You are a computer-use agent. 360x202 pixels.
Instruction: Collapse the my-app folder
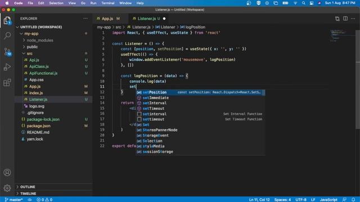click(31, 34)
